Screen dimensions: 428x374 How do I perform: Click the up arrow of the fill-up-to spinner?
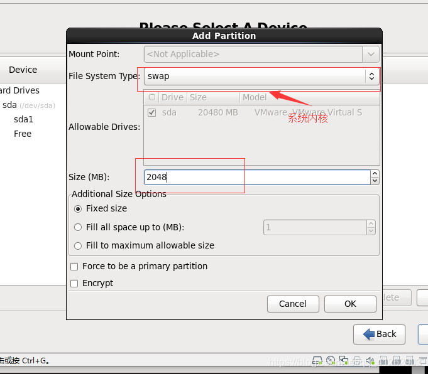click(371, 224)
